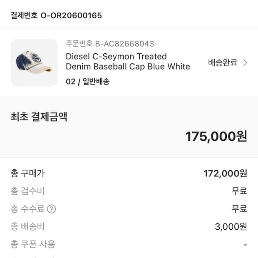Click the help icon next to 총 수수료
This screenshot has height=258, width=258.
point(51,209)
